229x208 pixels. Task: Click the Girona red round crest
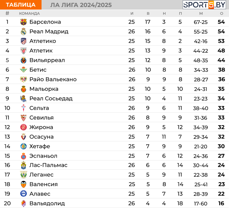pos(24,127)
